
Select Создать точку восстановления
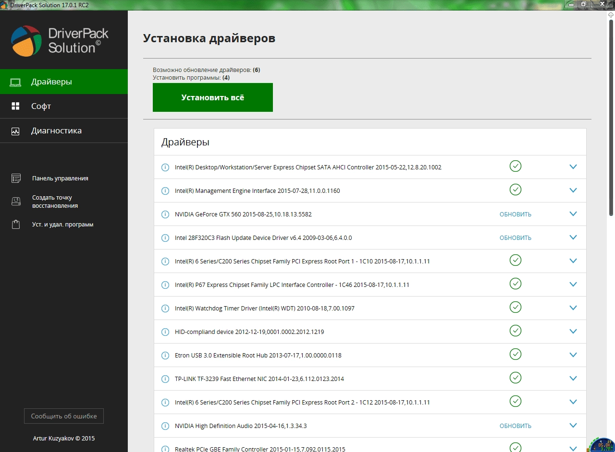55,202
